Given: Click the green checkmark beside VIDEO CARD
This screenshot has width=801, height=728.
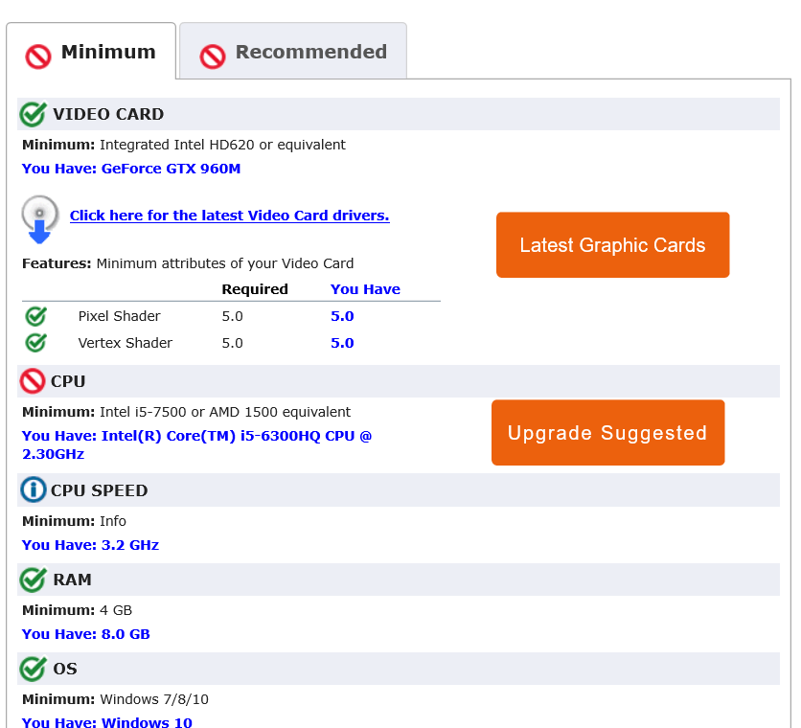Looking at the screenshot, I should 34,114.
